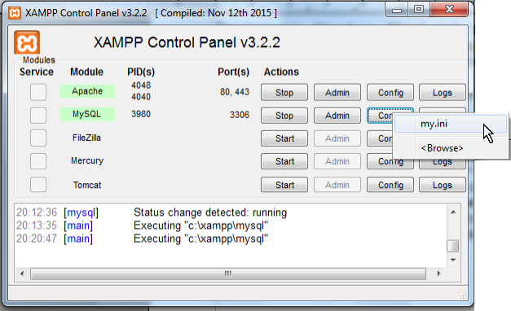Open the Apache Config dropdown
This screenshot has height=311, width=511.
click(390, 93)
